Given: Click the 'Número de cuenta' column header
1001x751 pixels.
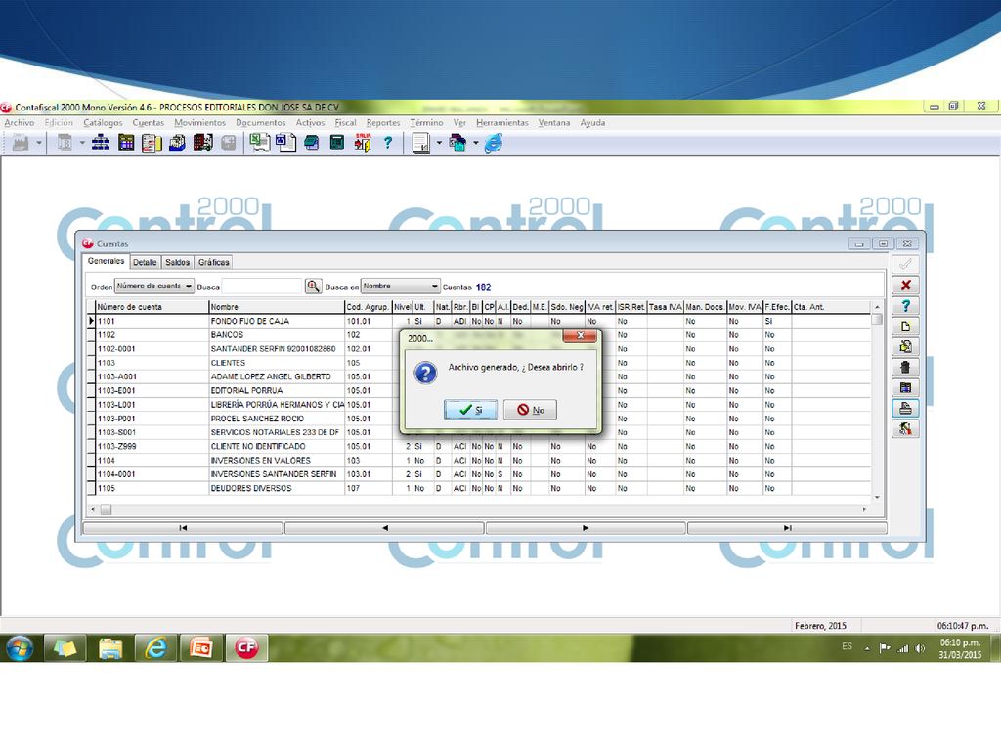Looking at the screenshot, I should (x=152, y=307).
